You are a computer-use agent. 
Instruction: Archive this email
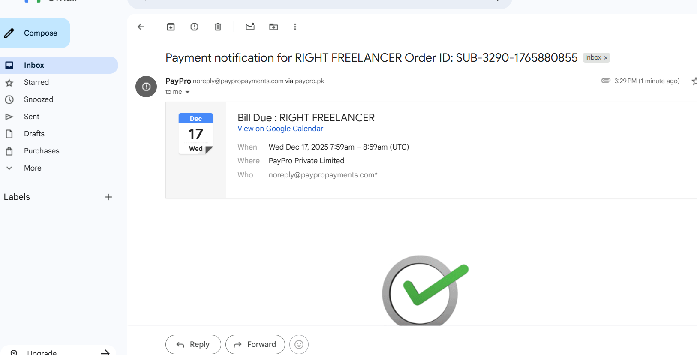coord(171,27)
